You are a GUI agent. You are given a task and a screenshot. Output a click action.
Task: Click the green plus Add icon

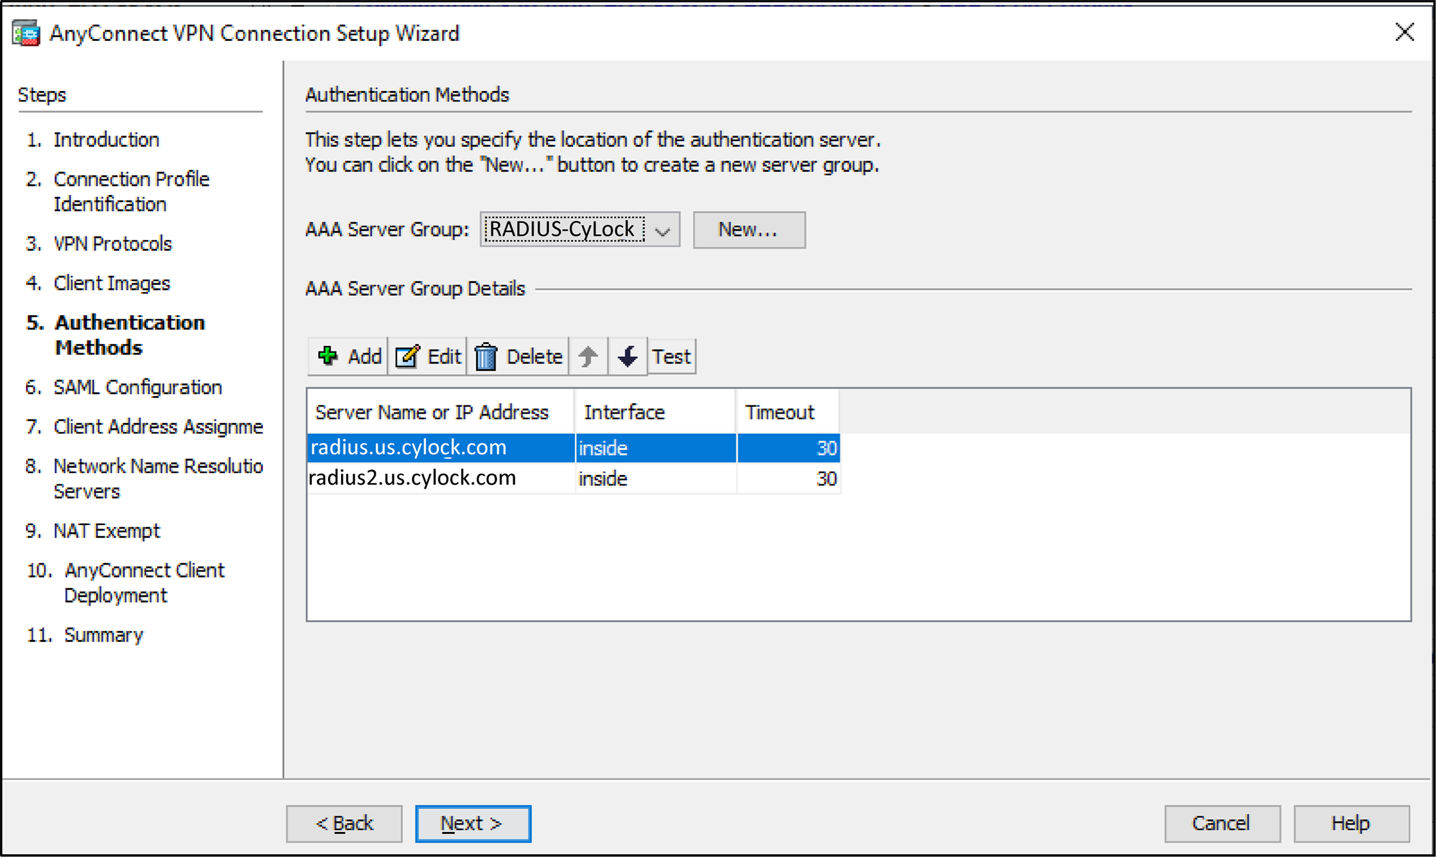click(327, 357)
